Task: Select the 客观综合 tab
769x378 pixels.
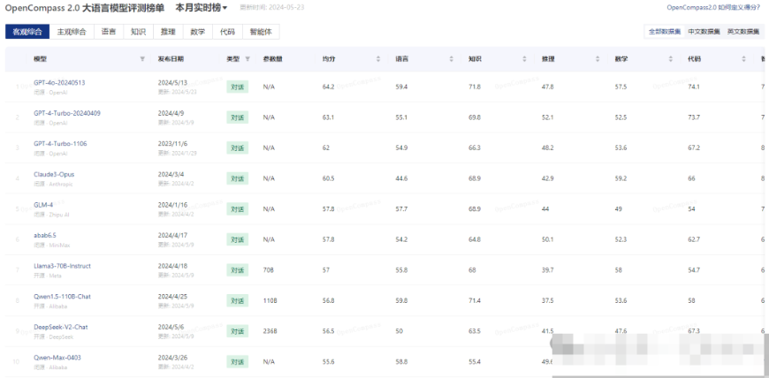Action: coord(27,32)
